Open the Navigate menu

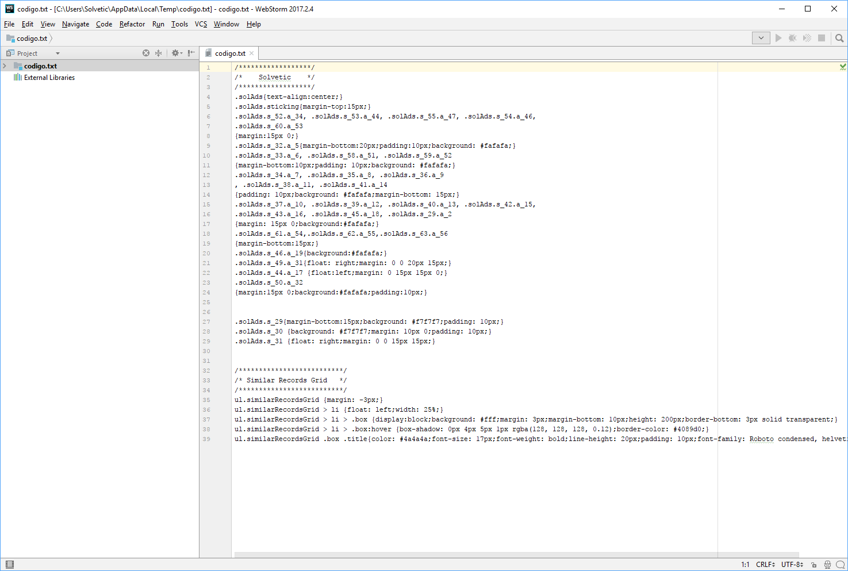[75, 24]
